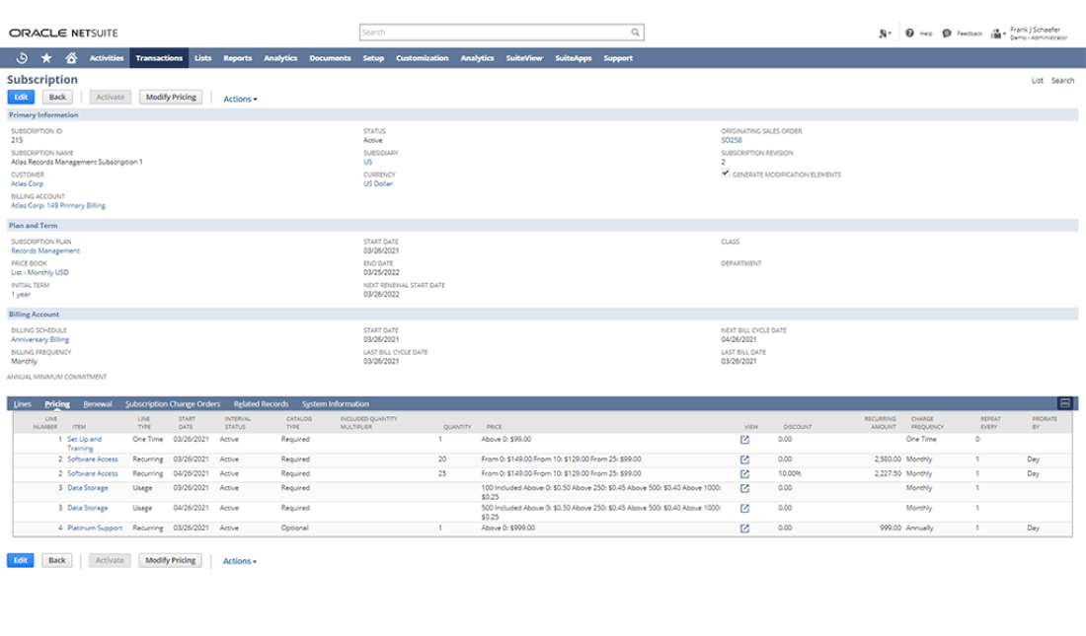Switch to the Renewal subtab
The image size is (1086, 636).
(98, 404)
